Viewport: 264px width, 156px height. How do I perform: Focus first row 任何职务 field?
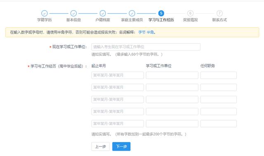coord(219,75)
